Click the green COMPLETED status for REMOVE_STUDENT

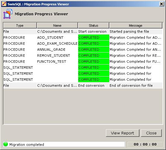click(x=94, y=55)
